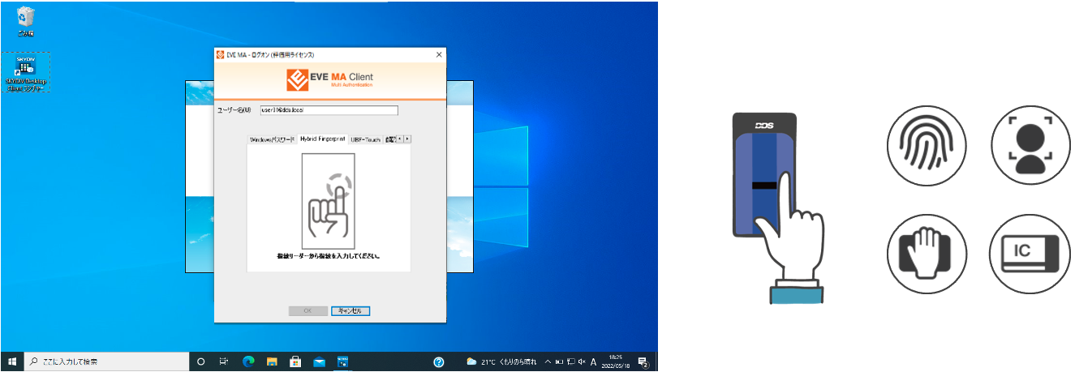1075x372 pixels.
Task: Click the Cancel button in the dialog
Action: tap(350, 310)
